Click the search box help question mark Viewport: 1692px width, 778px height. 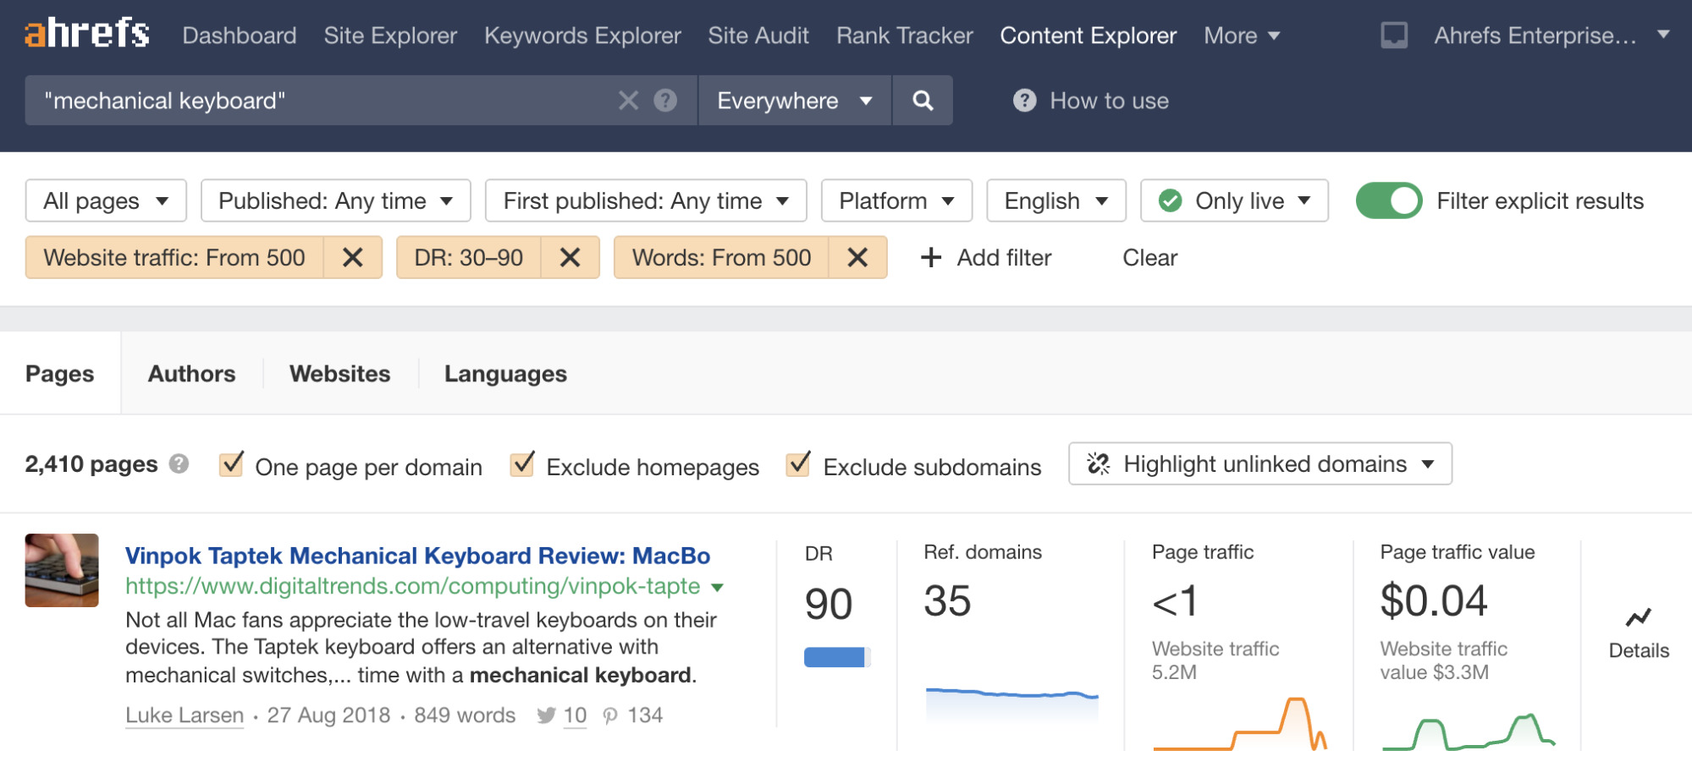click(x=665, y=101)
